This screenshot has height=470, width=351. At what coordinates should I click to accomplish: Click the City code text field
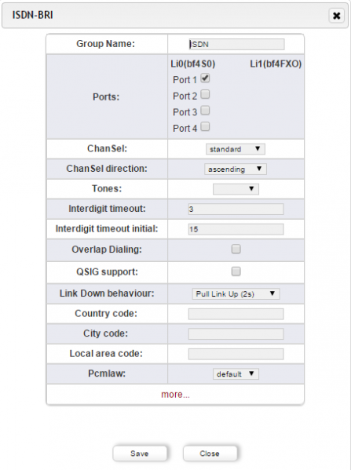pos(236,334)
